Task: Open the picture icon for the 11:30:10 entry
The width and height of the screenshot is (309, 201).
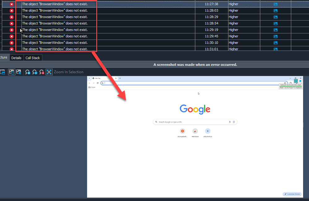Action: [276, 43]
